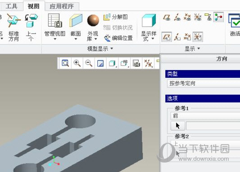240x172 pixels.
Task: Toggle coordinate system tag display top row
Action: (198, 17)
